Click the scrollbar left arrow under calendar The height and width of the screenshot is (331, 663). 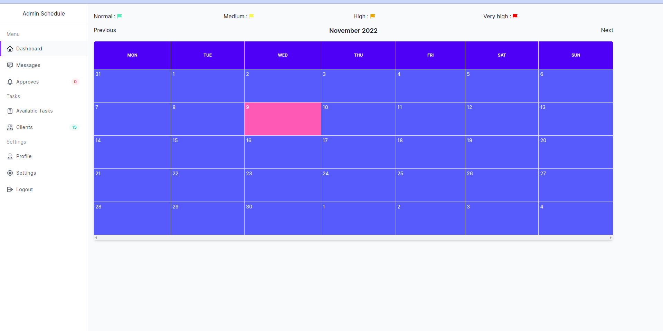coord(96,237)
